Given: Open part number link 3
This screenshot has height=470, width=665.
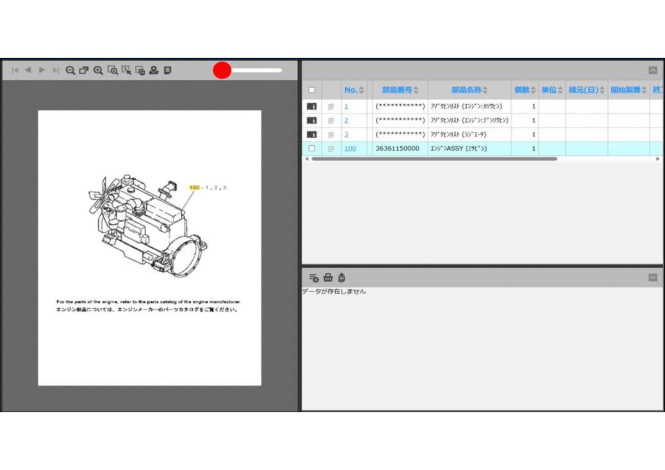Looking at the screenshot, I should point(346,134).
